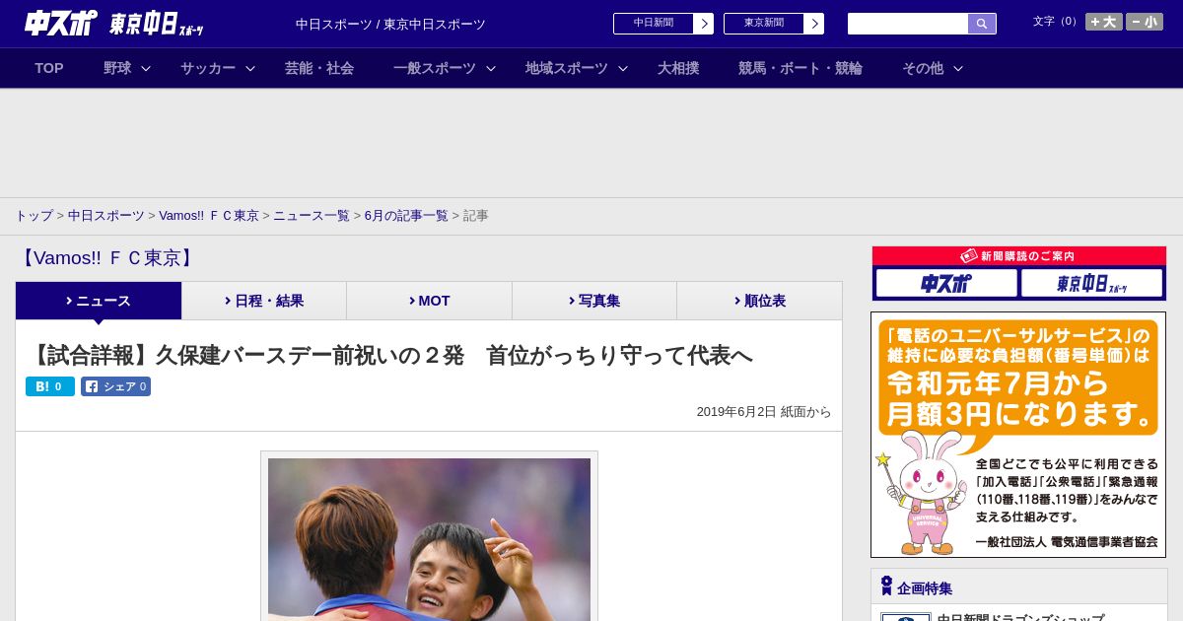This screenshot has width=1183, height=621.
Task: Switch to the 日程・結果 tab
Action: click(264, 301)
